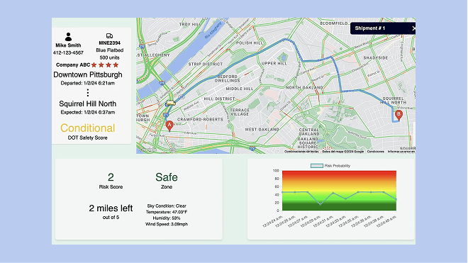Click the out of 5 text
Viewport: 468px width, 263px height.
coord(111,218)
